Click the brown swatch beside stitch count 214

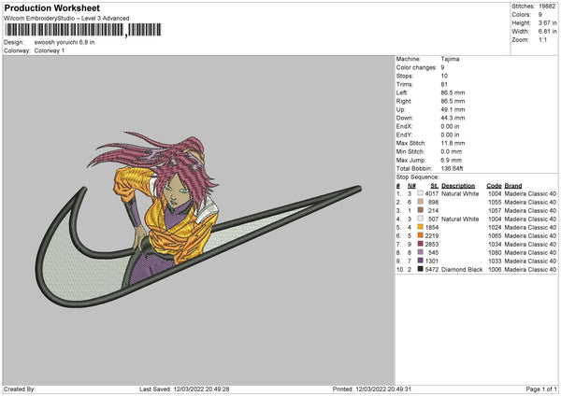[x=420, y=210]
